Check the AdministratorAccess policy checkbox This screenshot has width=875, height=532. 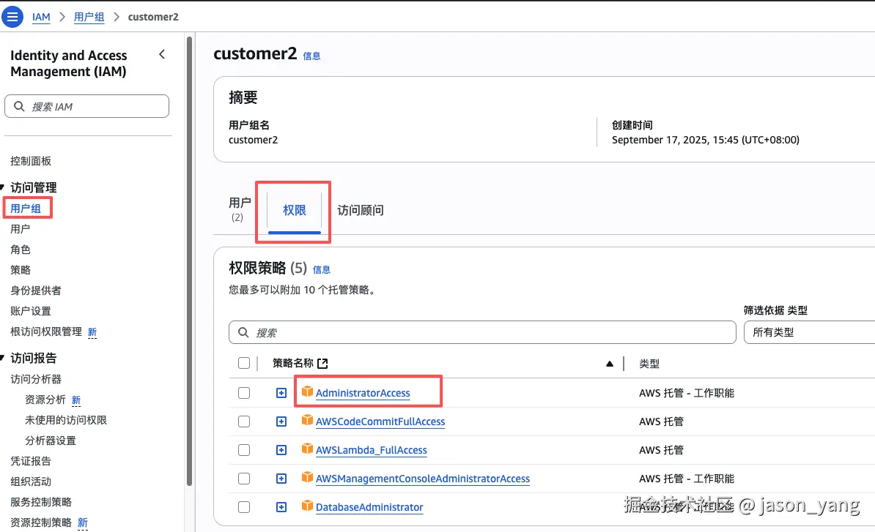pos(244,393)
